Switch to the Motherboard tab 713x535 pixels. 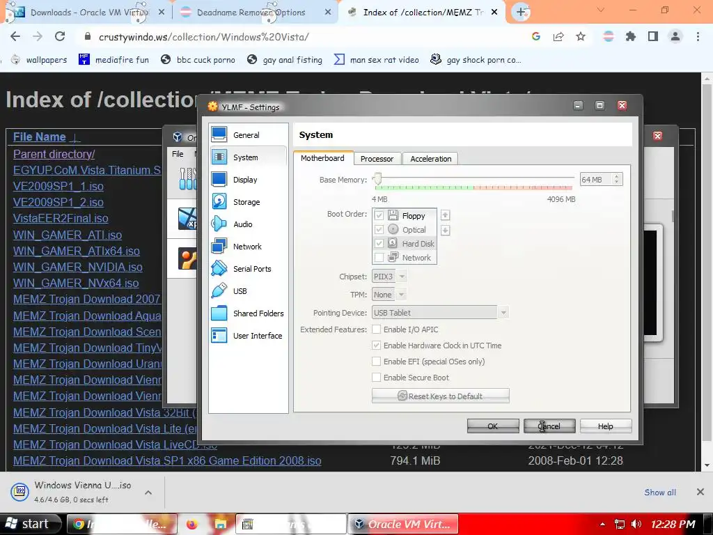(322, 158)
